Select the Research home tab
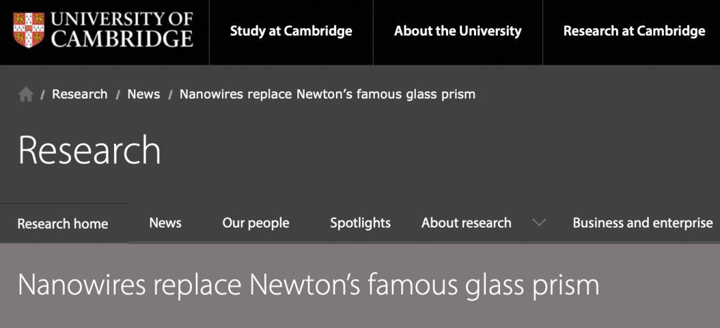This screenshot has height=328, width=720. (63, 224)
